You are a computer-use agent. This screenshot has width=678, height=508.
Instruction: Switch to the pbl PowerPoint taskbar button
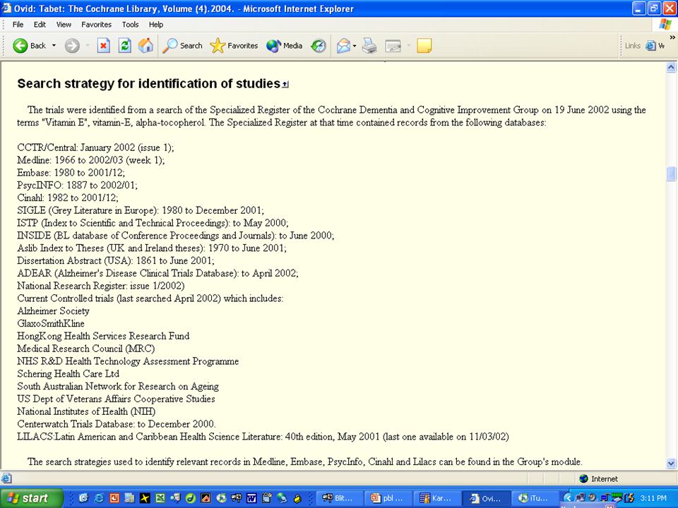pos(388,498)
